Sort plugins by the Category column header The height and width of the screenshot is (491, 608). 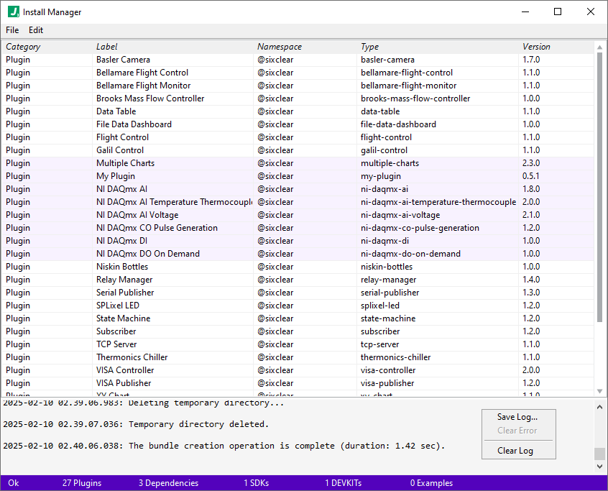click(x=23, y=46)
